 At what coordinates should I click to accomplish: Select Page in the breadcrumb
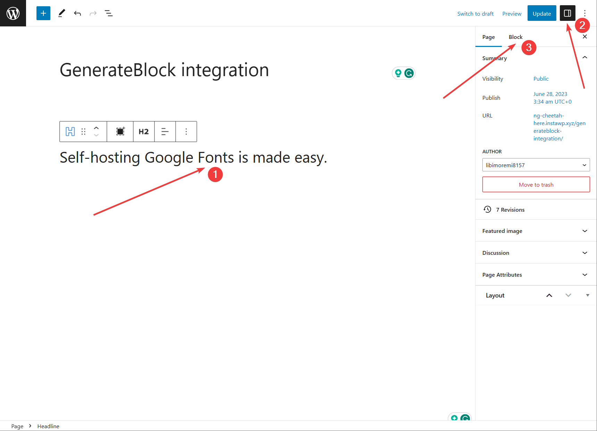coord(17,426)
